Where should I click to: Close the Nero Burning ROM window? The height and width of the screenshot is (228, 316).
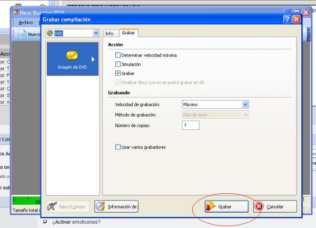pos(306,13)
